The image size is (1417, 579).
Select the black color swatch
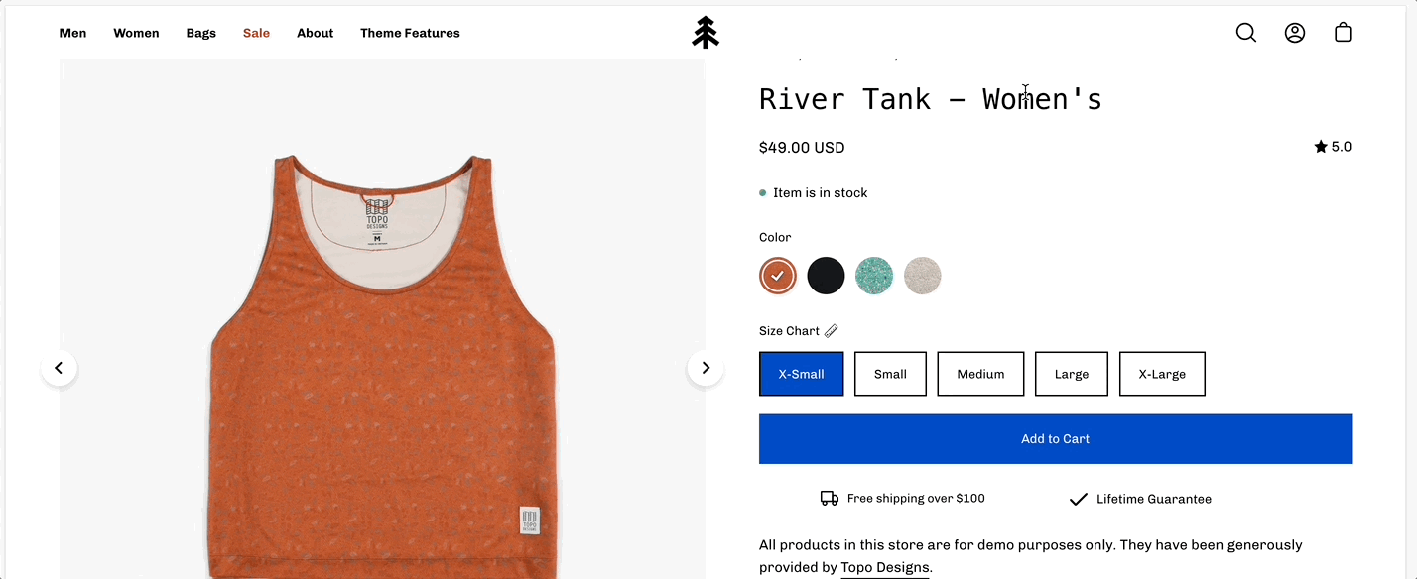[x=826, y=276]
